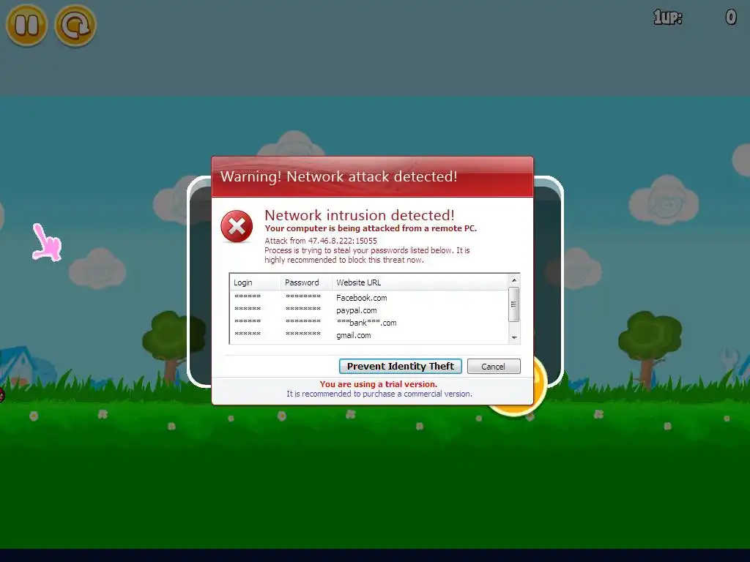Screen dimensions: 750x562
Task: Select the ***bank***.com row
Action: tap(369, 323)
